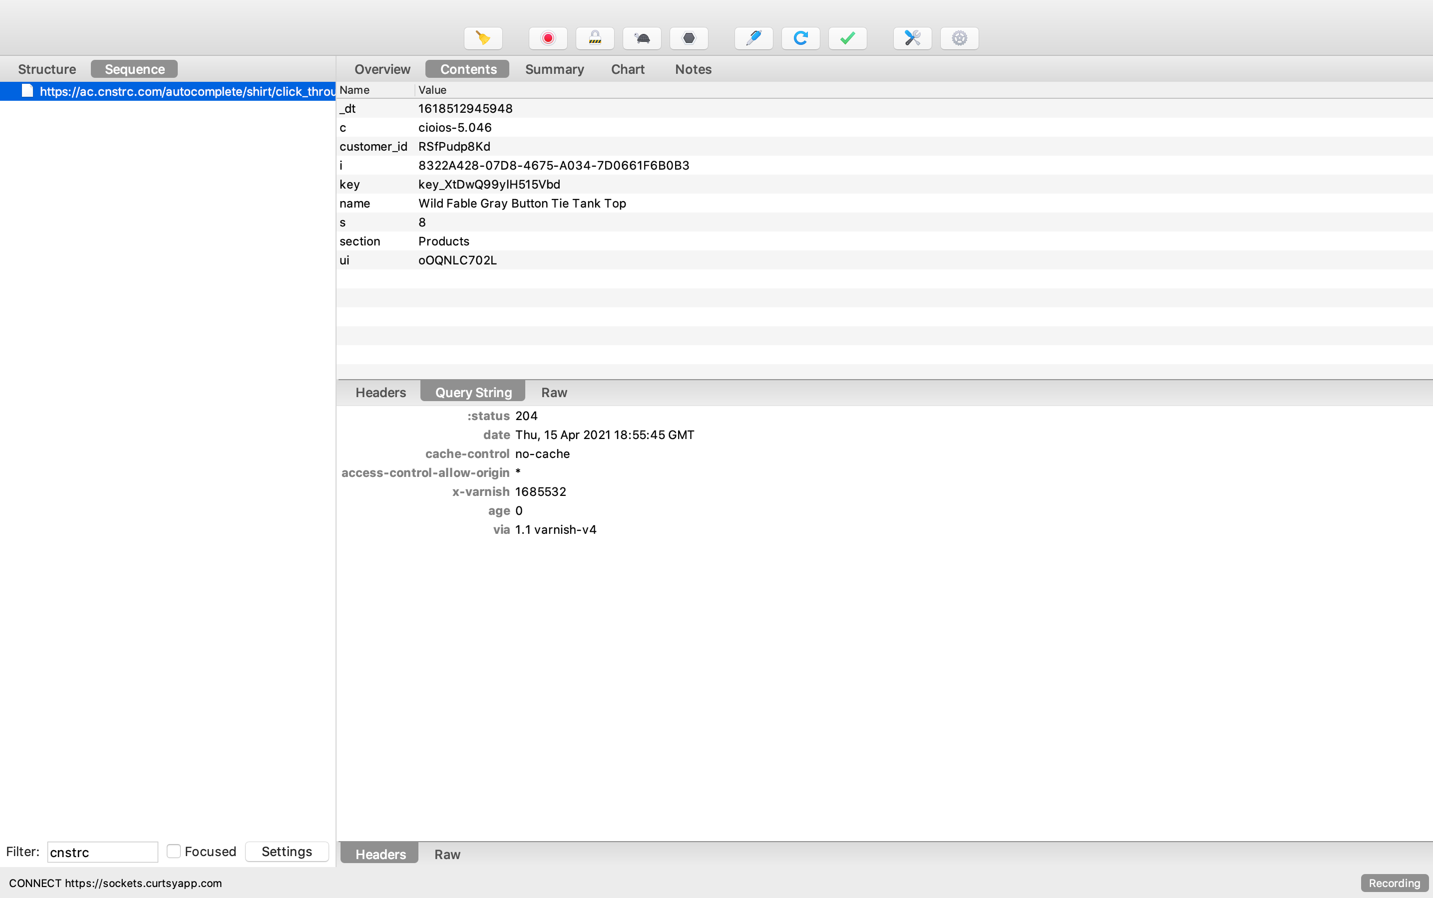Viewport: 1433px width, 898px height.
Task: Click the Settings button beside Filter
Action: tap(287, 851)
